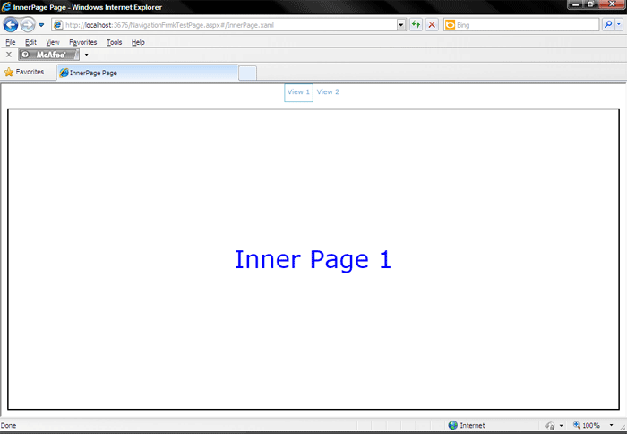Open the View menu
This screenshot has width=627, height=434.
[52, 42]
